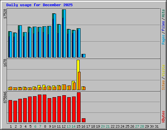Click the red 'KBytes' legend label

point(163,117)
